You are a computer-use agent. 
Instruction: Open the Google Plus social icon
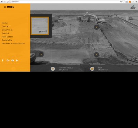tap(8, 61)
